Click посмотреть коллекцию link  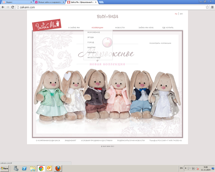point(160,43)
